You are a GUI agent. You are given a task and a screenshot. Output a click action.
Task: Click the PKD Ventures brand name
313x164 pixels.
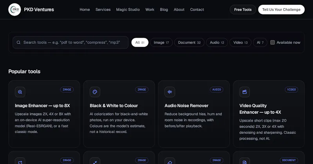point(39,9)
